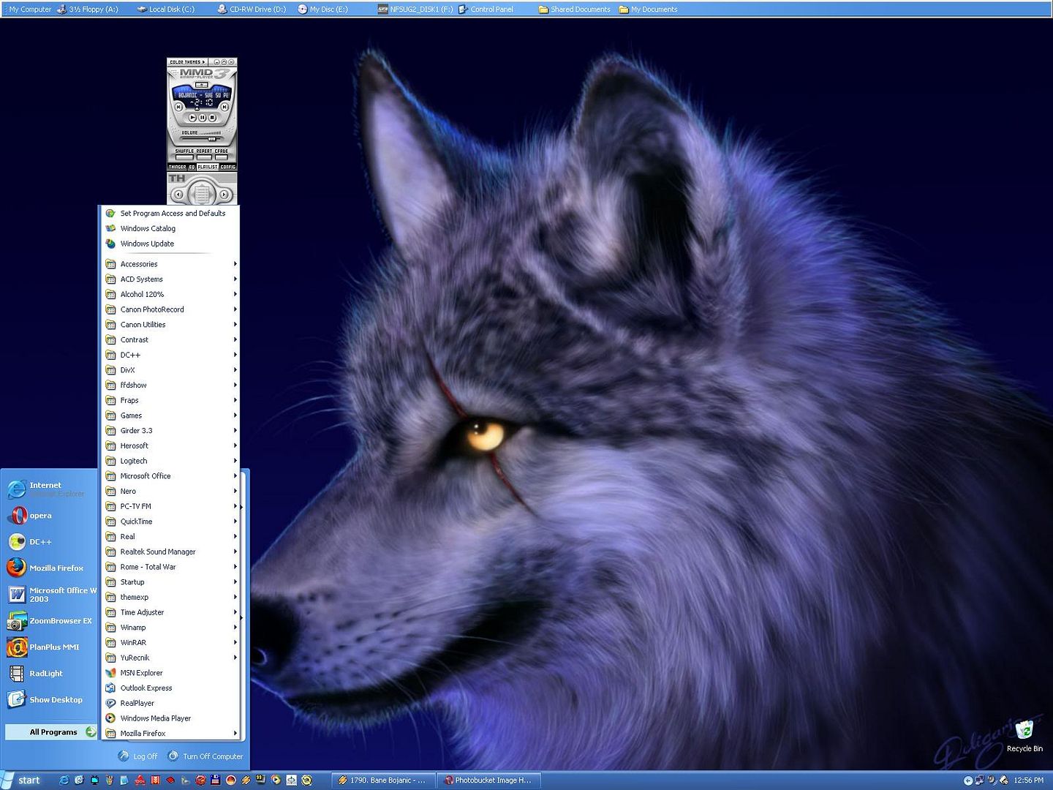Toggle Shuffle in the Winamp player

click(x=184, y=156)
